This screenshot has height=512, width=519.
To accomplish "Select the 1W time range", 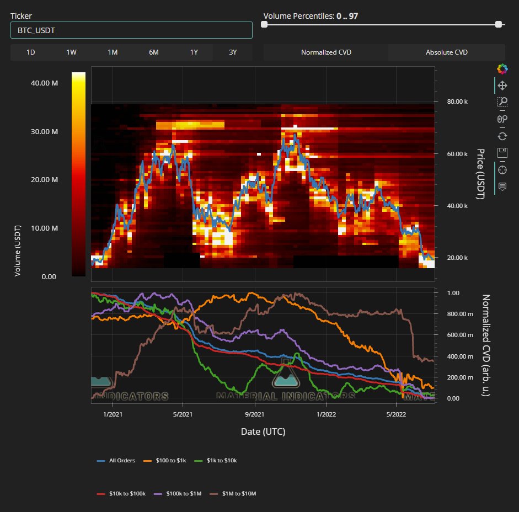I will [72, 52].
